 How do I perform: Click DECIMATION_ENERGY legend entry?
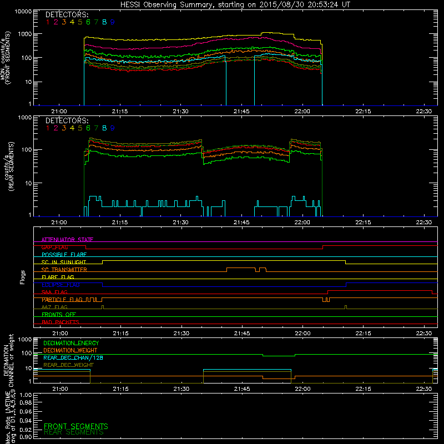pos(71,343)
